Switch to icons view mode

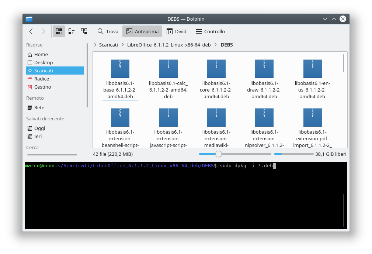pyautogui.click(x=59, y=31)
